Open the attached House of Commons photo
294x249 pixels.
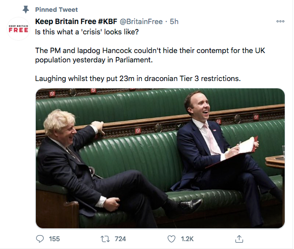[160, 158]
